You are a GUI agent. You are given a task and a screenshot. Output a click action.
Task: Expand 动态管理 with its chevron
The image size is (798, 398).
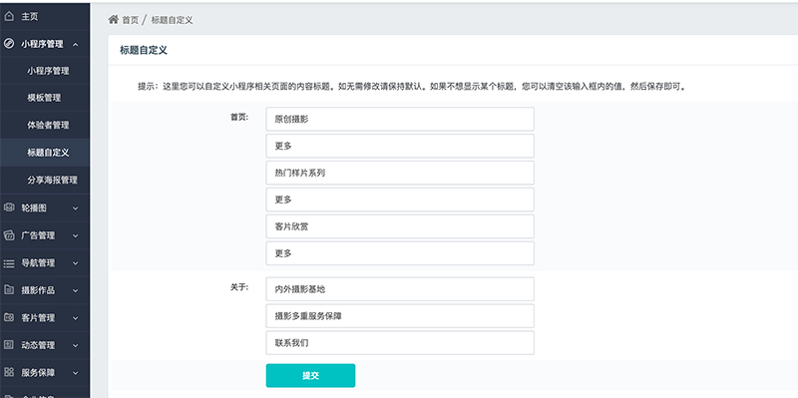pyautogui.click(x=76, y=345)
